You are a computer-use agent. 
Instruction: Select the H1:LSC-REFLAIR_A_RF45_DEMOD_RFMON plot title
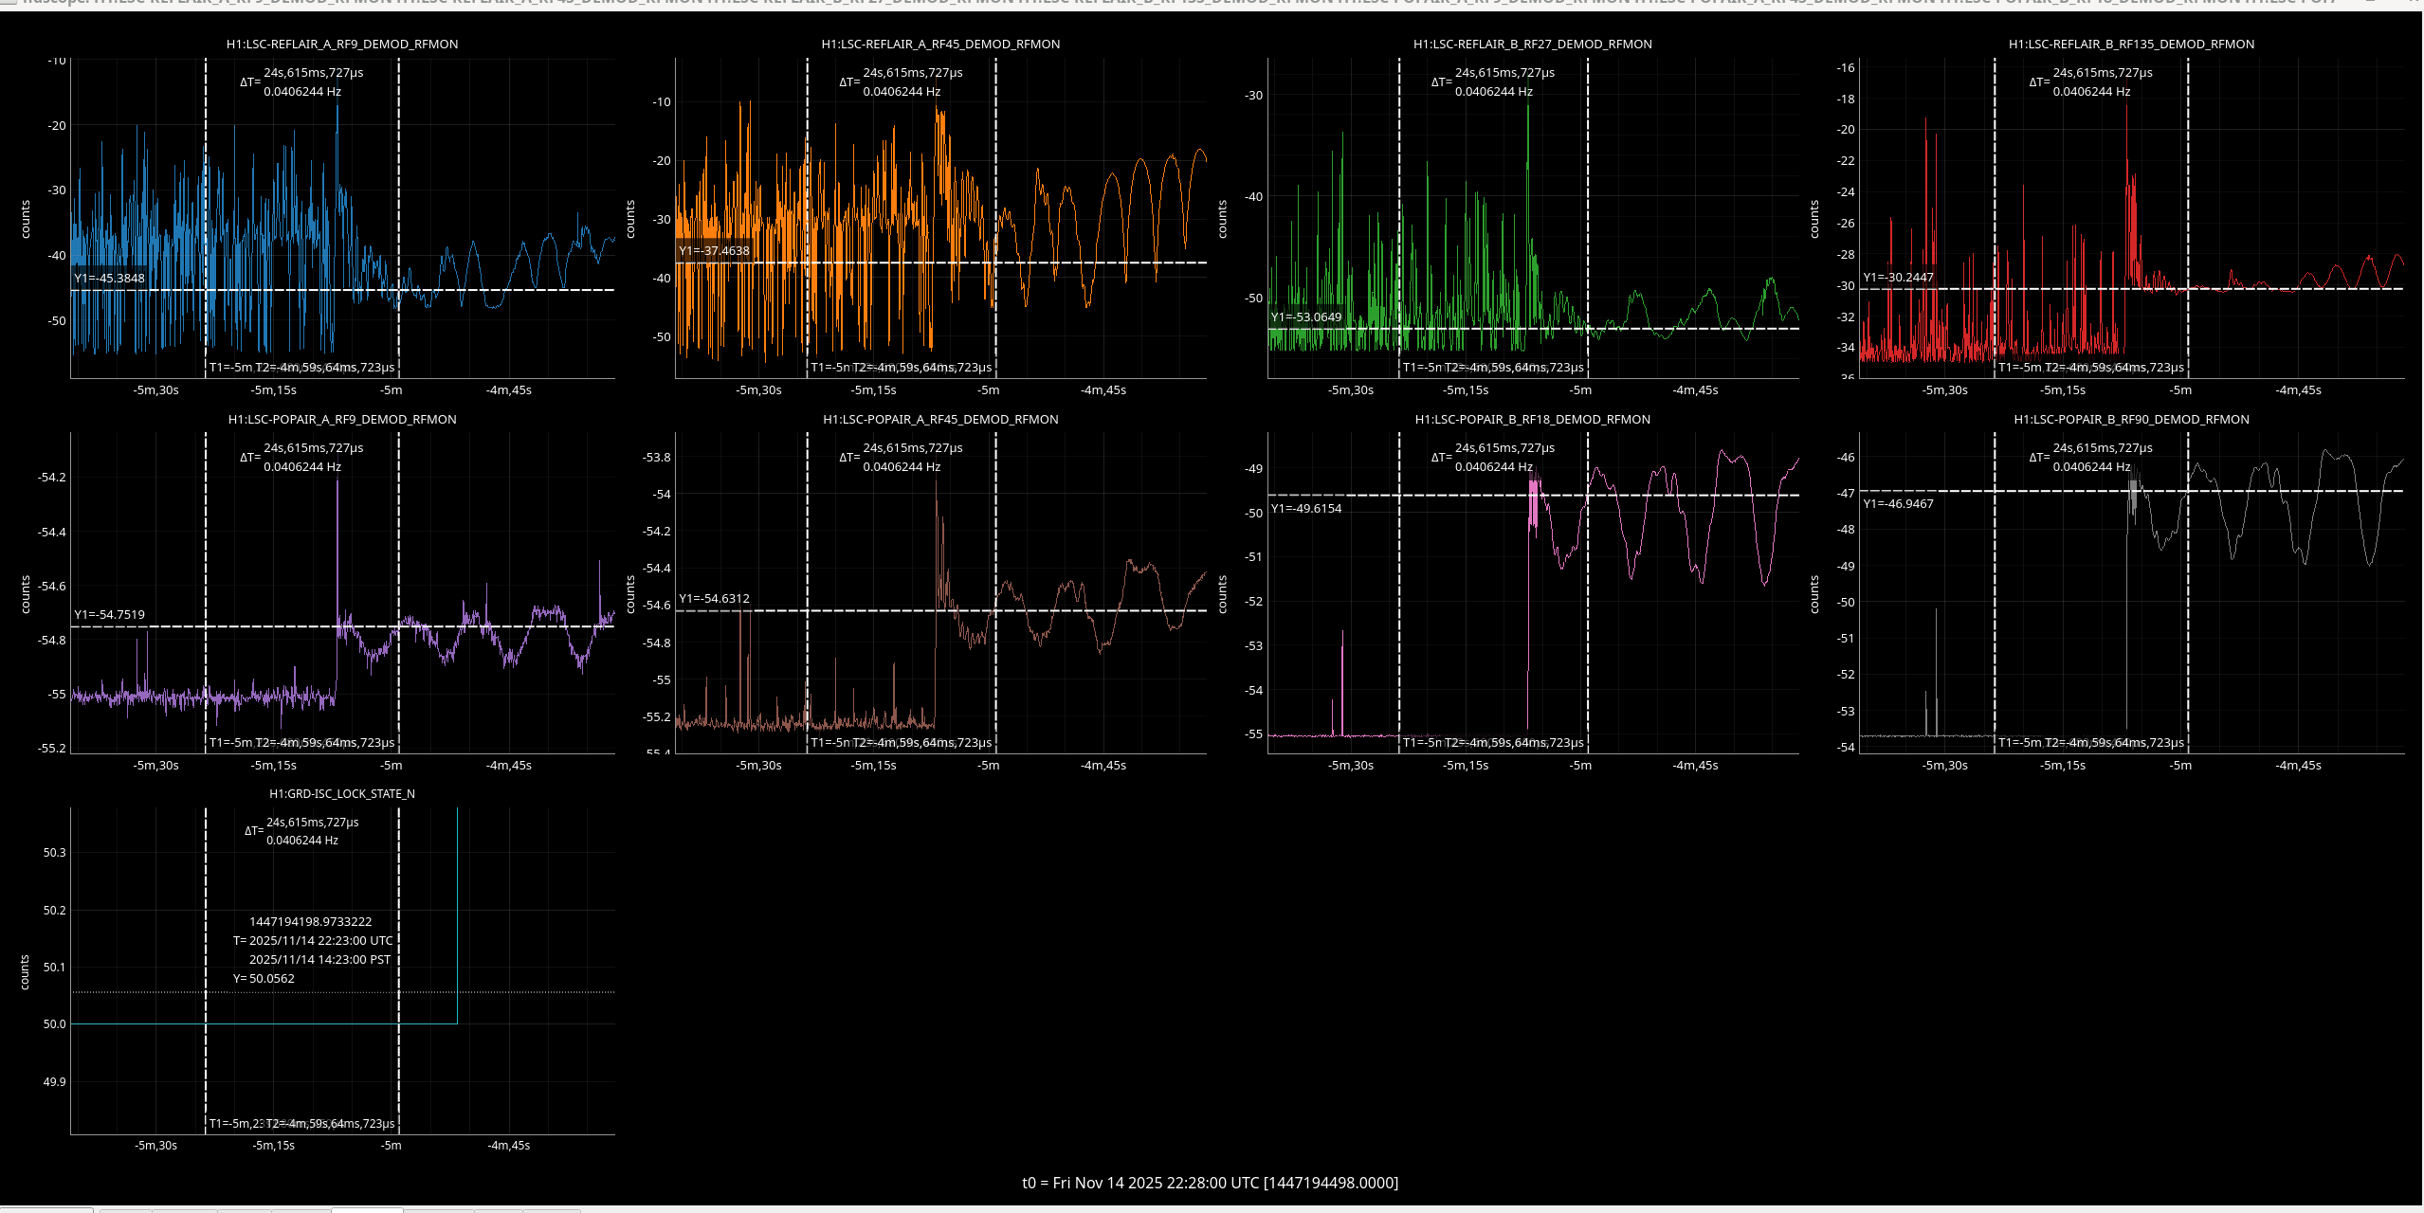pyautogui.click(x=940, y=44)
